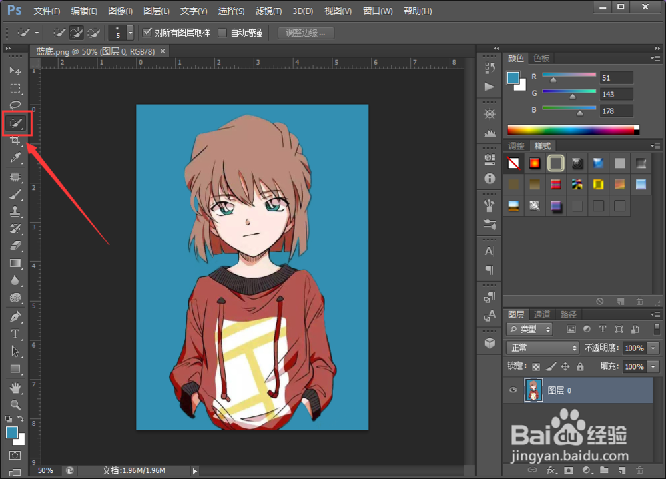666x479 pixels.
Task: Select the Hand tool
Action: (15, 388)
